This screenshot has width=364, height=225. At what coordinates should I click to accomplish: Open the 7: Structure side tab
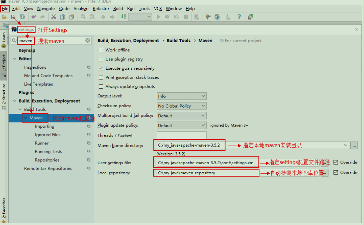[4, 96]
